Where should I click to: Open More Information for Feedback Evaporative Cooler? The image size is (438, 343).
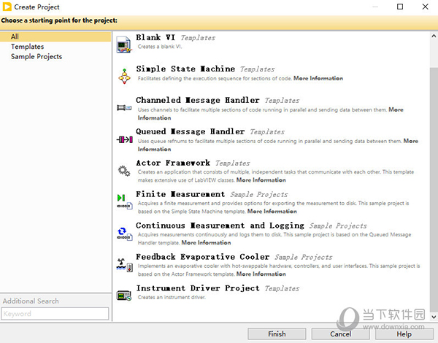pos(261,274)
